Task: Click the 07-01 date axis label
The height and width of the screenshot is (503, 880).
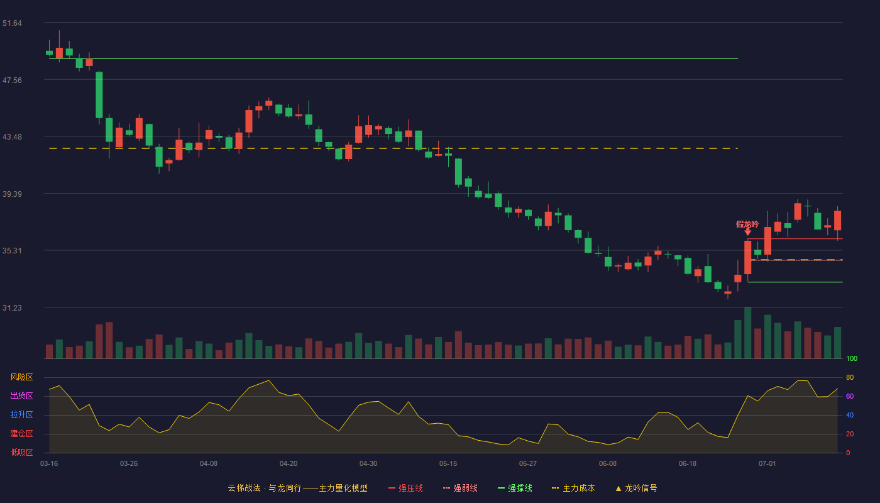Action: point(767,463)
